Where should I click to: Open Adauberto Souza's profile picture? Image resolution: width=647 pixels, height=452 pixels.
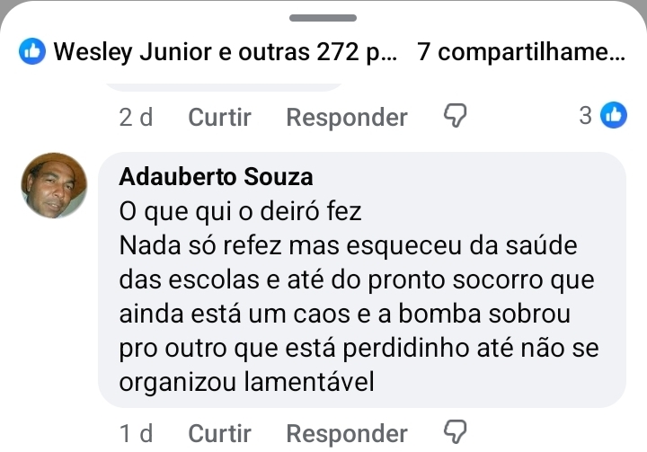click(x=54, y=186)
